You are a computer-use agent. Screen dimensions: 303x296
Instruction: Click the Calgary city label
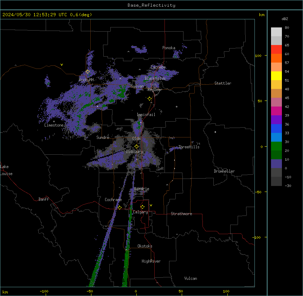point(140,212)
